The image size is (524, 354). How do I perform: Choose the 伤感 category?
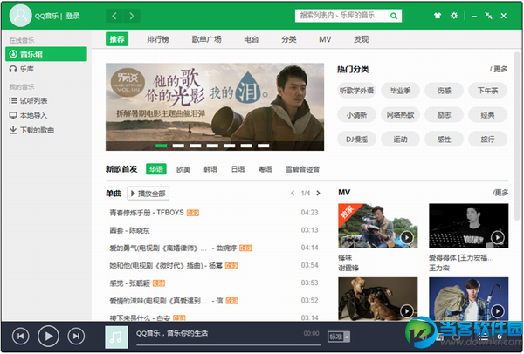pos(445,91)
